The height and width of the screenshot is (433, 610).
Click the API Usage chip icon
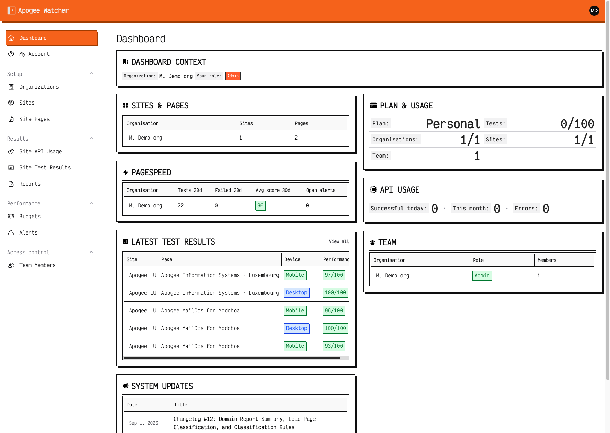tap(373, 189)
